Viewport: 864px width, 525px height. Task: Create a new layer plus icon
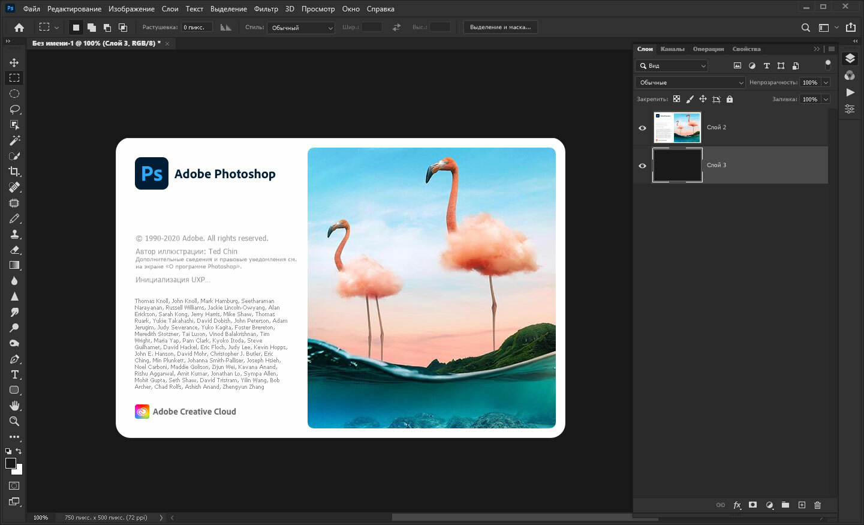[x=802, y=505]
